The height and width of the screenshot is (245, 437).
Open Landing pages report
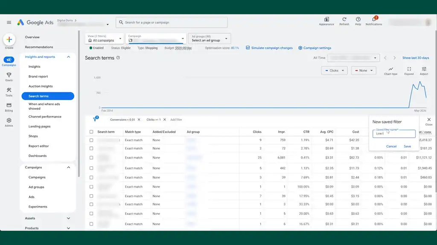(39, 126)
